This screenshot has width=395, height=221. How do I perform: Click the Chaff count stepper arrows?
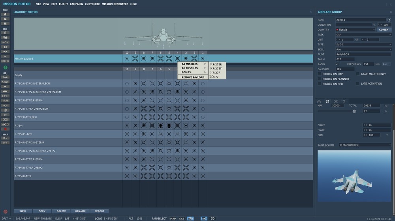click(x=365, y=125)
